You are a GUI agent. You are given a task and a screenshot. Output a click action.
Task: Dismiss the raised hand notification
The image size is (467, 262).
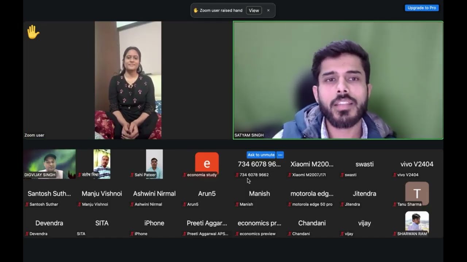(268, 11)
